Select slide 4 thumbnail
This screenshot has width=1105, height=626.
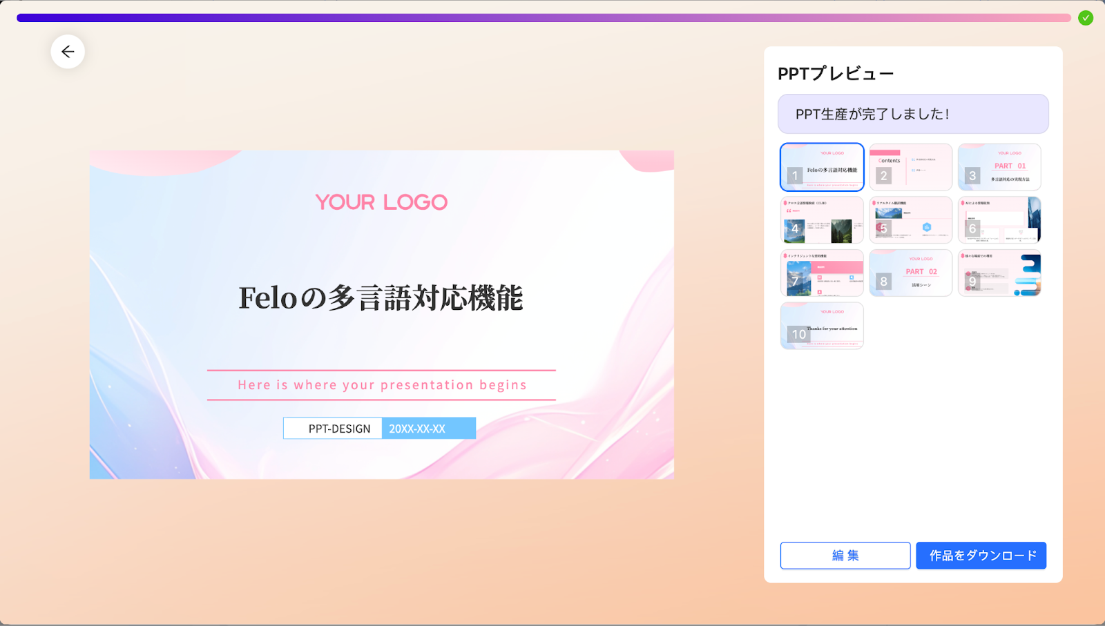822,220
